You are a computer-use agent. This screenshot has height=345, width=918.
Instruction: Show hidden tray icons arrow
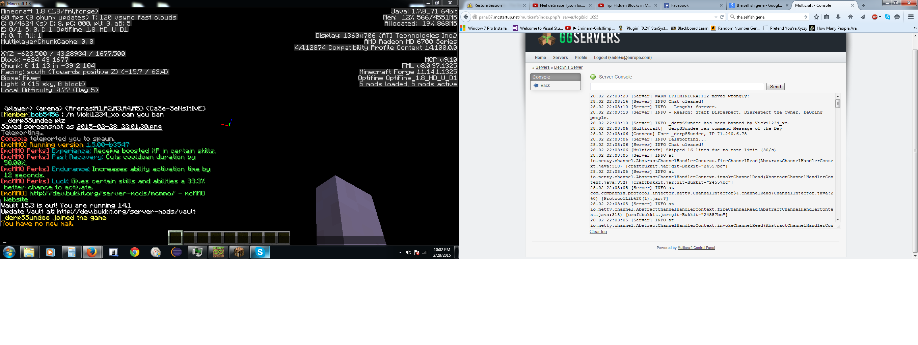(x=400, y=253)
